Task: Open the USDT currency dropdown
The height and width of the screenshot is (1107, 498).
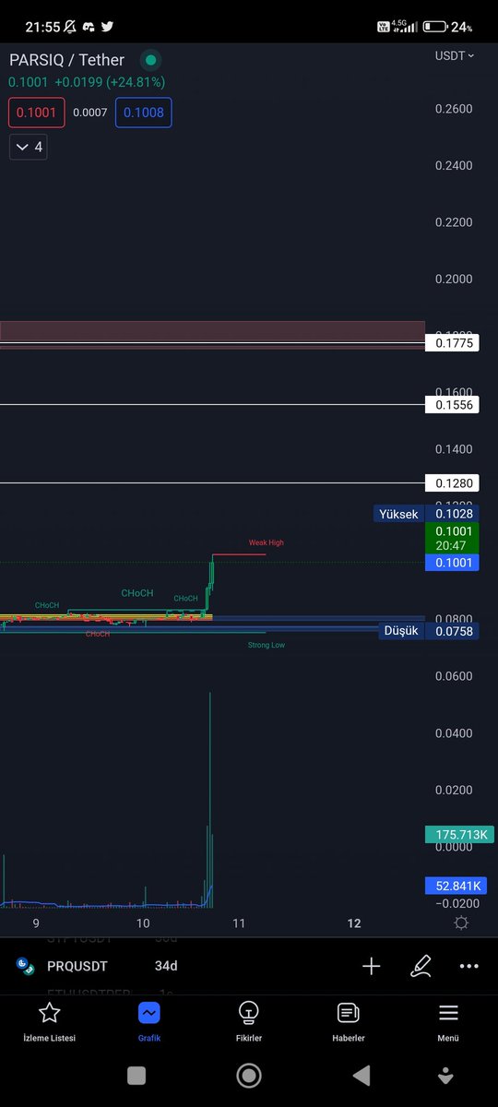Action: click(x=455, y=55)
